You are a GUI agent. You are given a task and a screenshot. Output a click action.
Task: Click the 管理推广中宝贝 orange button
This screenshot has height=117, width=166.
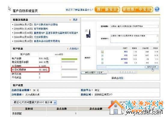[137, 9]
